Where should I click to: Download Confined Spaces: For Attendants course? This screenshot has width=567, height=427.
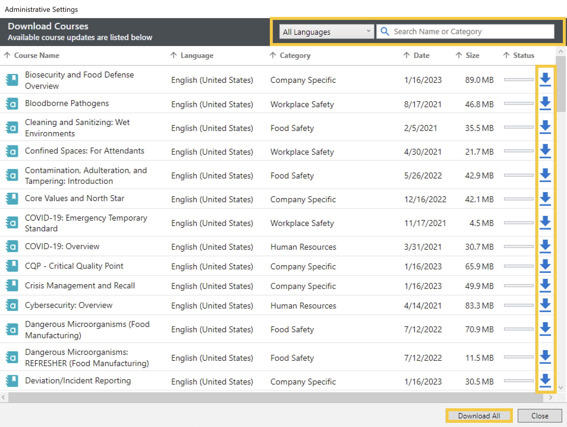[x=545, y=151]
